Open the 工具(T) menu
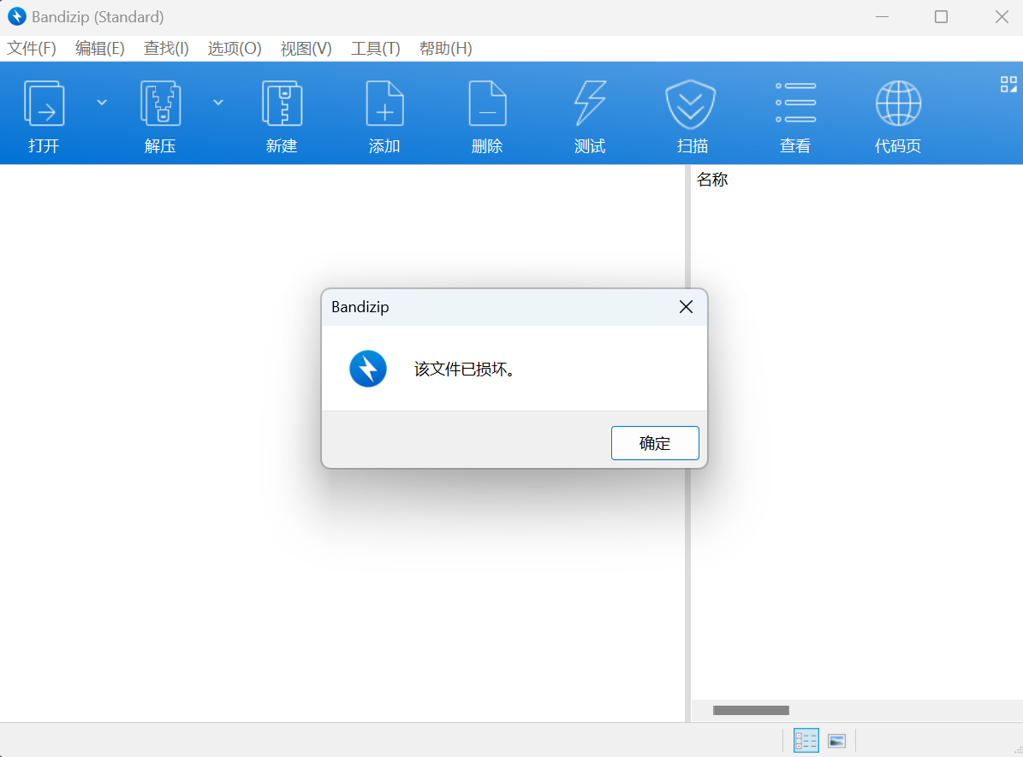The height and width of the screenshot is (757, 1023). tap(375, 49)
